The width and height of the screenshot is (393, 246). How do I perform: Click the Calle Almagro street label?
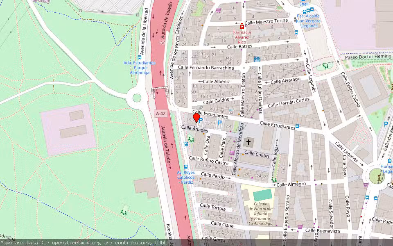coord(291,184)
